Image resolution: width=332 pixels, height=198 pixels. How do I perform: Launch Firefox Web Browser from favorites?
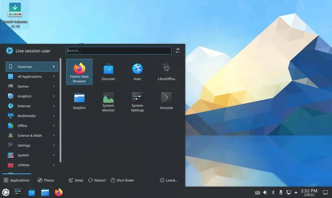point(79,71)
